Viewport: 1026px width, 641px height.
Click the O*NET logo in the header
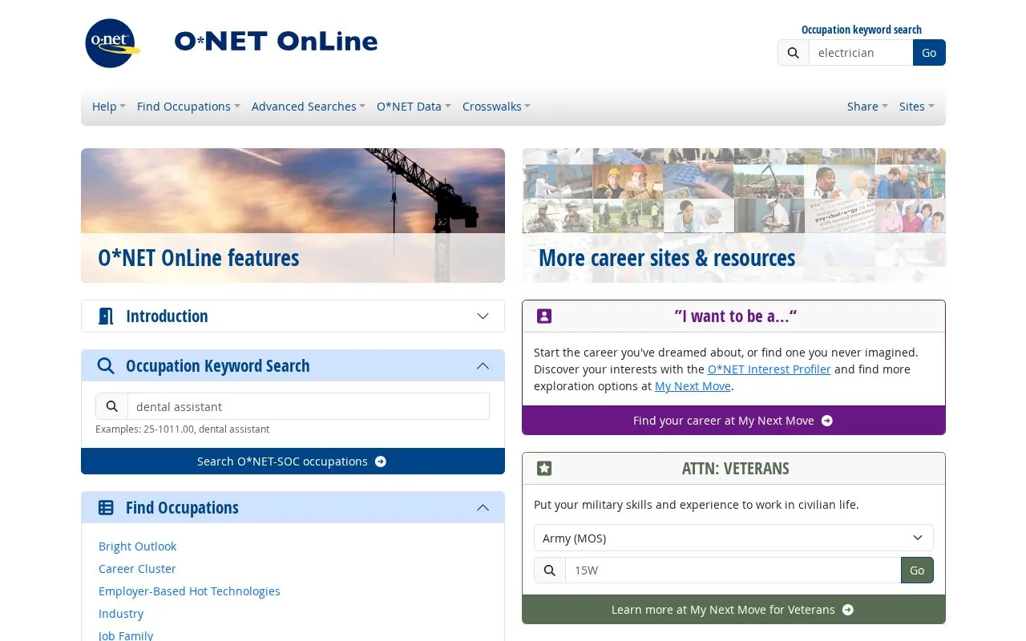click(113, 43)
